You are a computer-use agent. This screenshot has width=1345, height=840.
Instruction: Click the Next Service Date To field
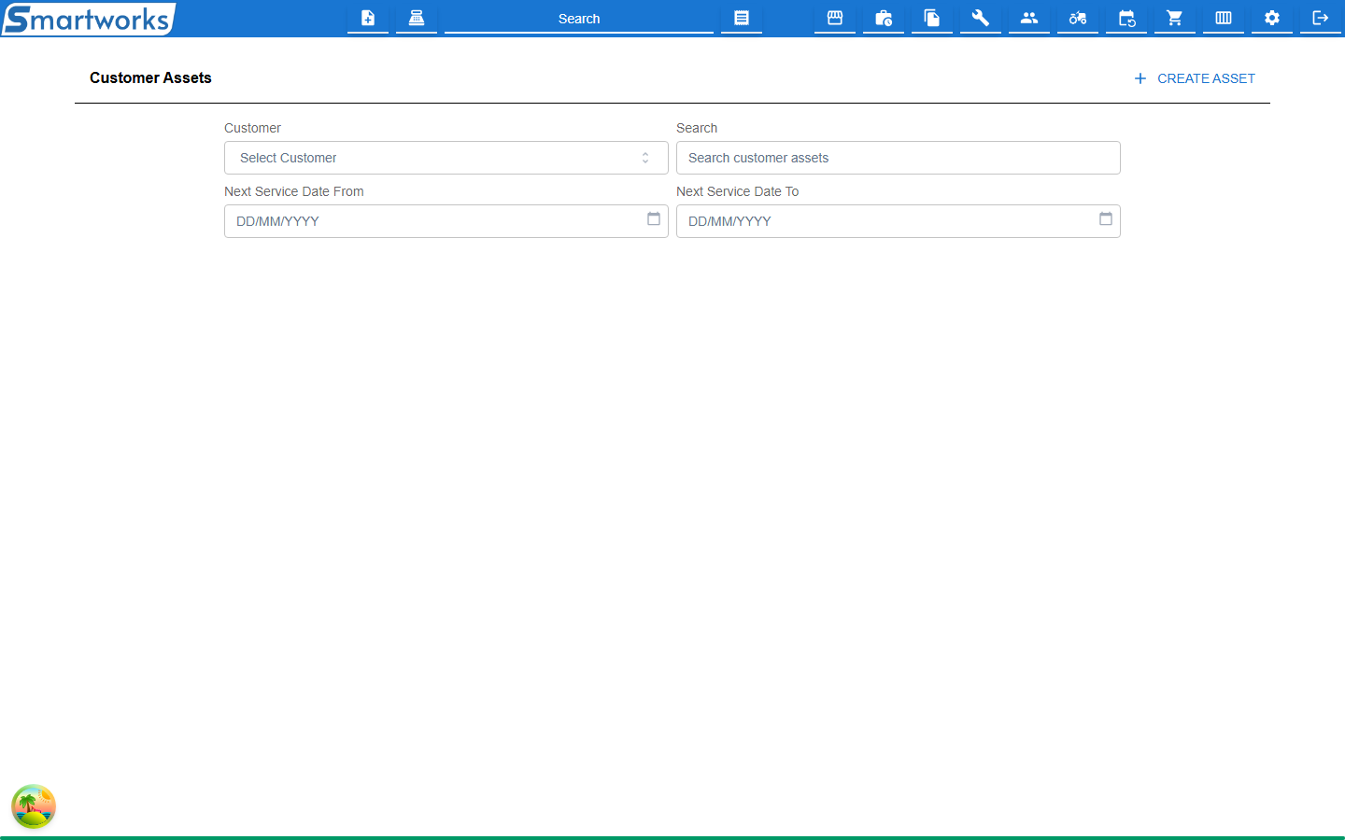pos(899,221)
